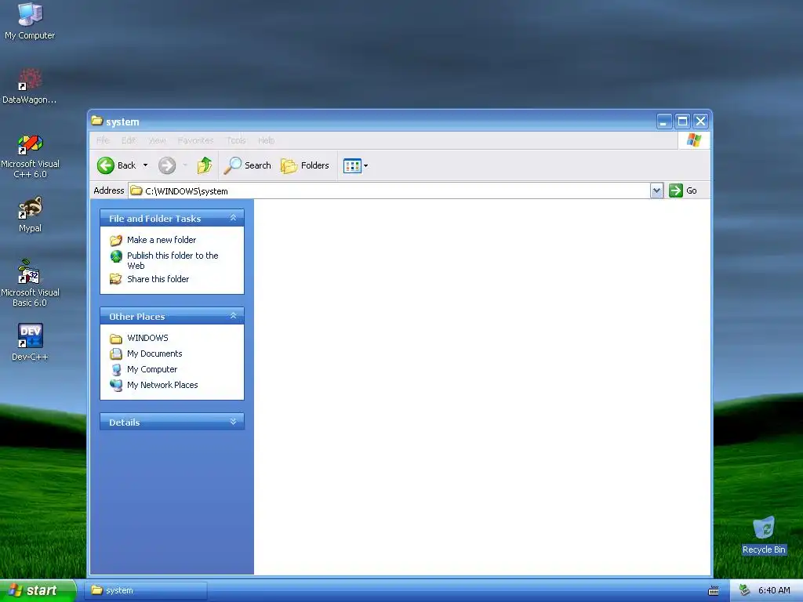This screenshot has height=602, width=803.
Task: Open My Documents from Other Places
Action: point(146,354)
